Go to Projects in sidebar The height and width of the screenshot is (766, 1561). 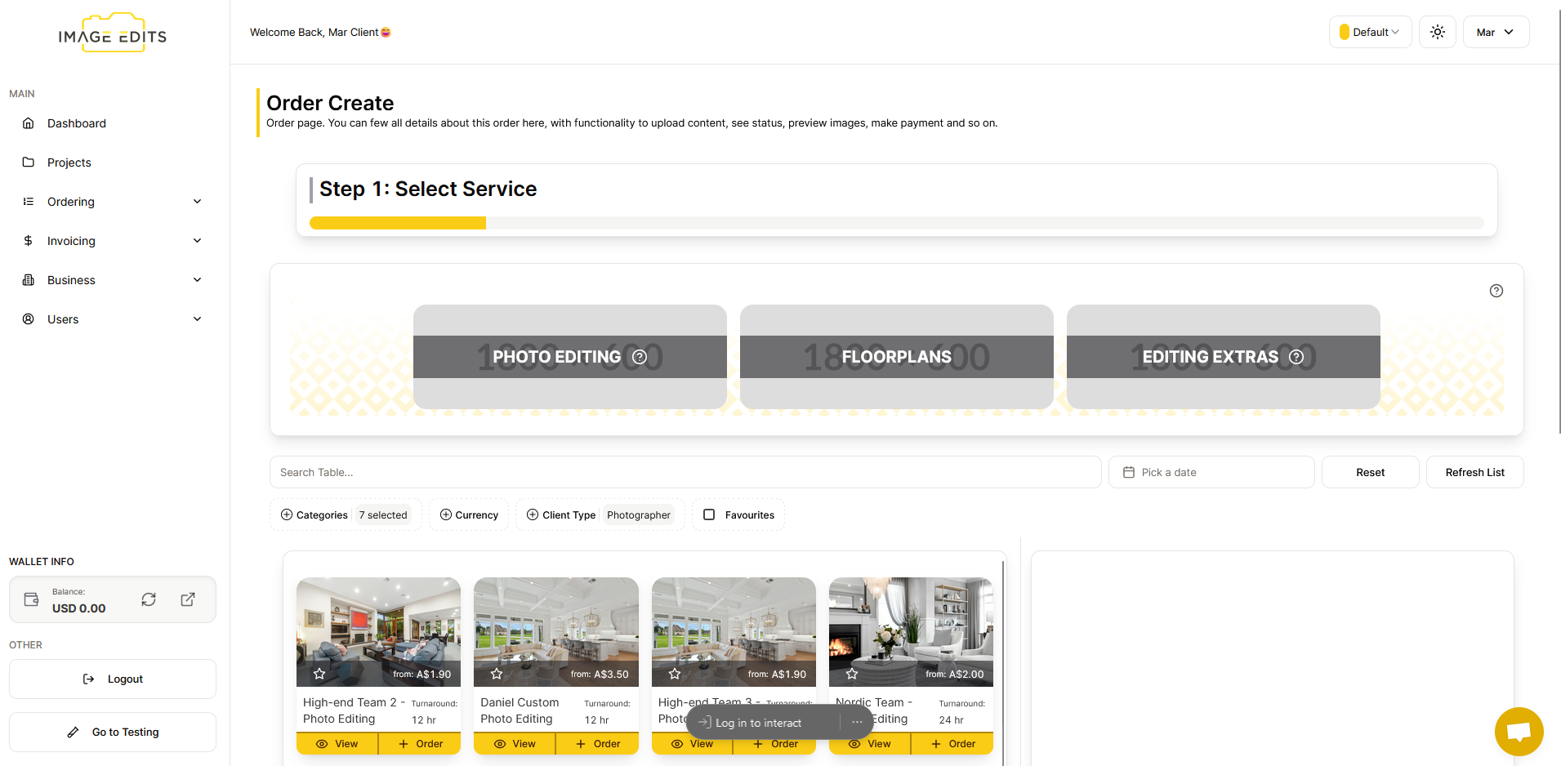(x=69, y=163)
